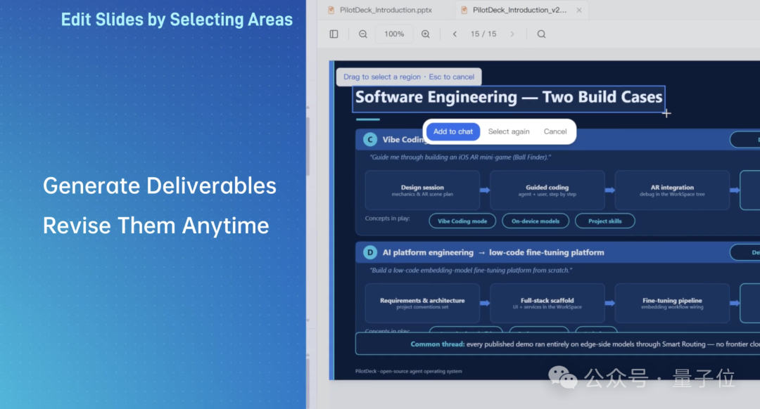The height and width of the screenshot is (409, 760).
Task: Click the Software Engineering slide title
Action: pyautogui.click(x=509, y=97)
